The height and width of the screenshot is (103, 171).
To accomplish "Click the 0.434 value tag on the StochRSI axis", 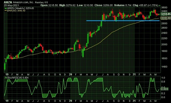I will coord(164,89).
